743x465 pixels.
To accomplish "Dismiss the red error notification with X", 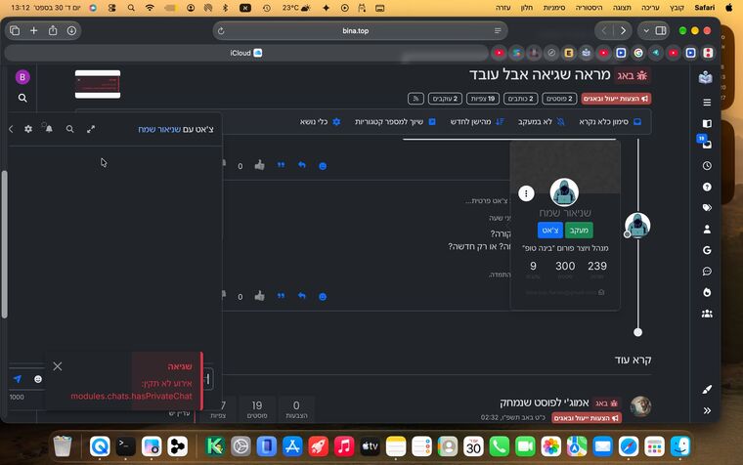I will point(58,366).
